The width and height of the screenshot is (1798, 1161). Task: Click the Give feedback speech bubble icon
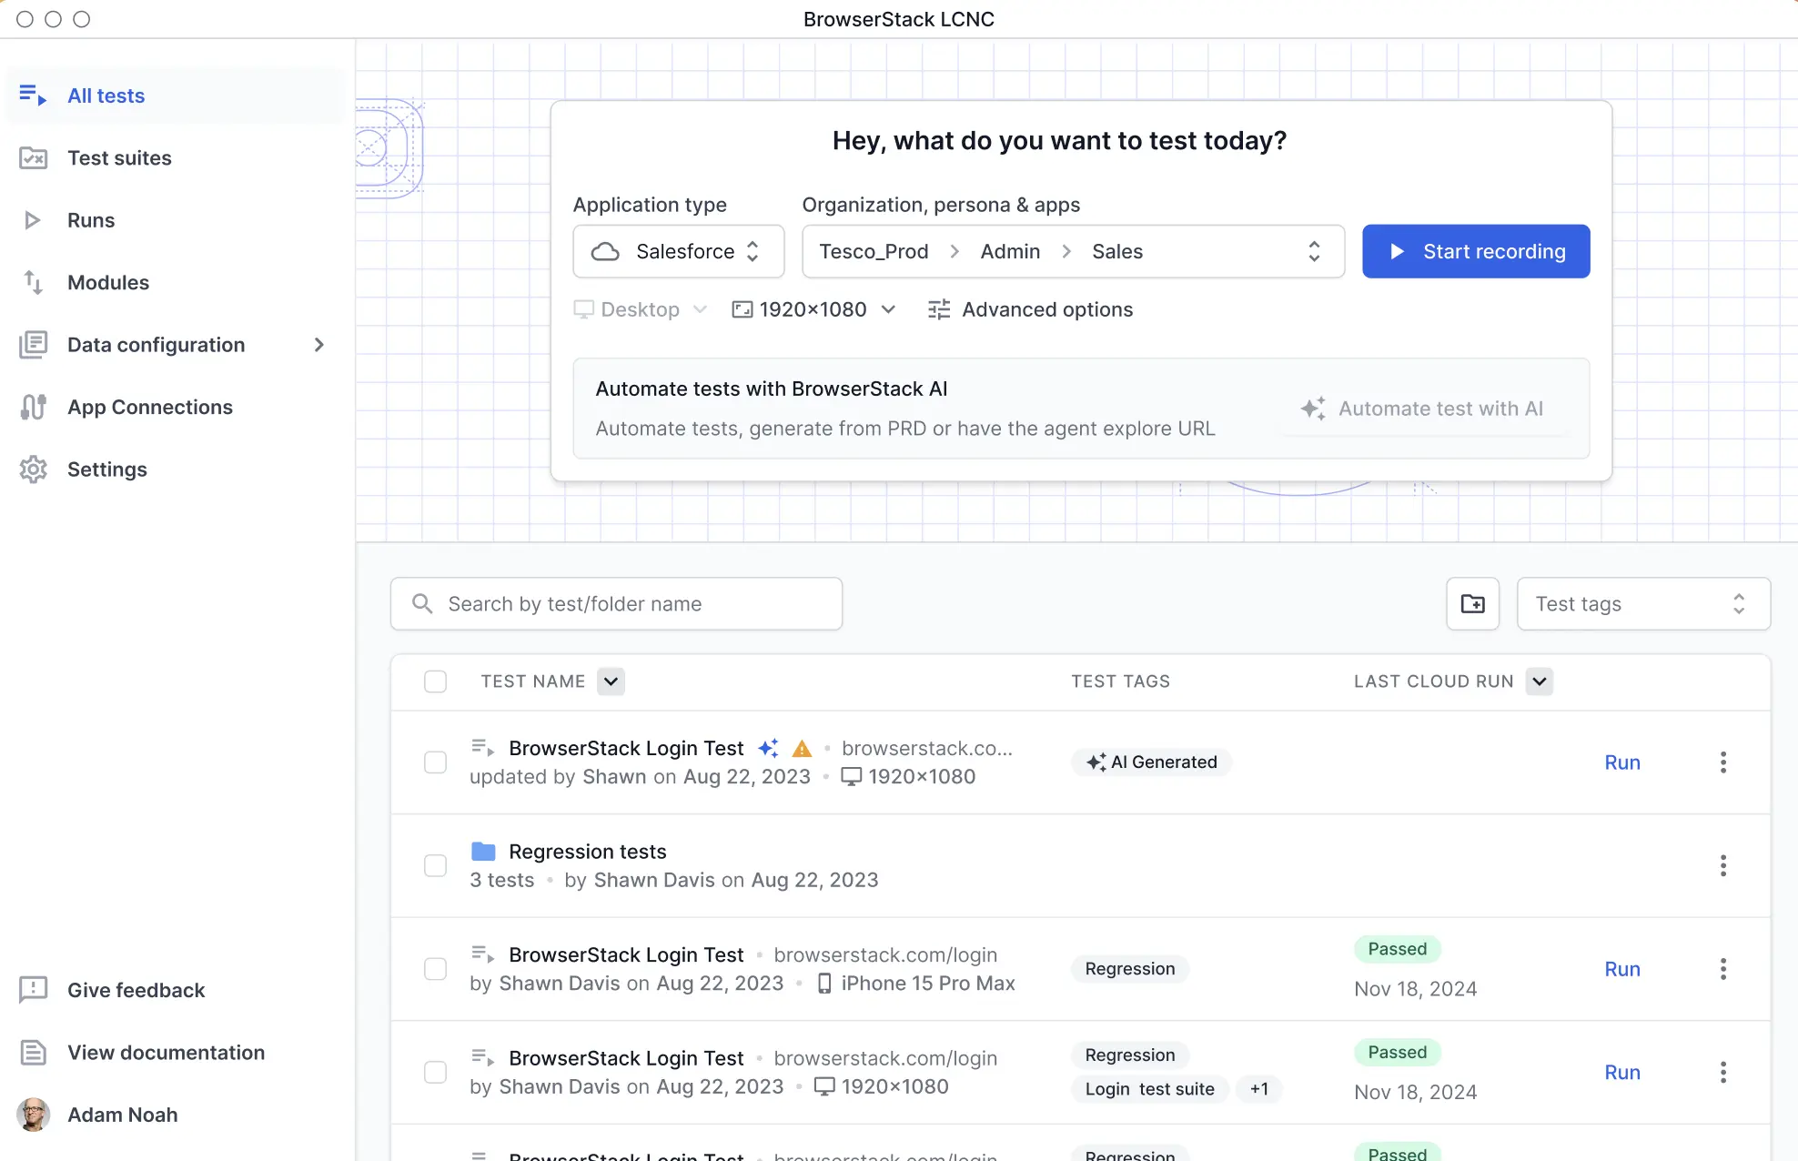point(33,990)
